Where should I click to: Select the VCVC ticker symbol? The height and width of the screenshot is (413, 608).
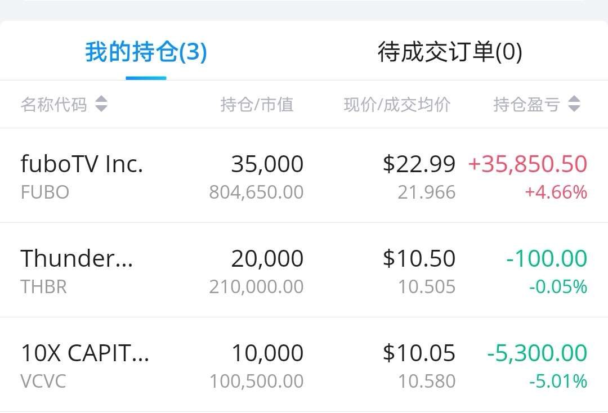[x=43, y=381]
